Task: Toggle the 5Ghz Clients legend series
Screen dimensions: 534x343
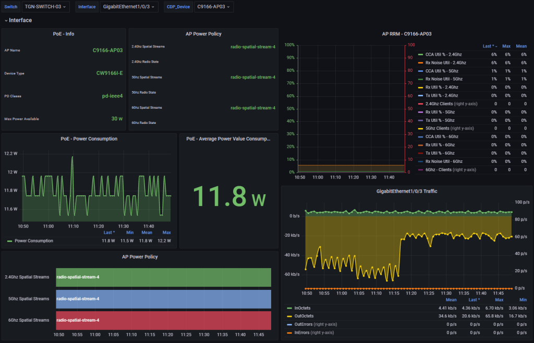Action: (450, 128)
